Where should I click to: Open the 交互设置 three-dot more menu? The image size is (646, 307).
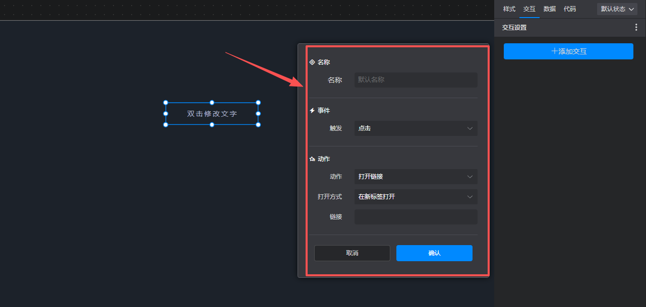[636, 28]
